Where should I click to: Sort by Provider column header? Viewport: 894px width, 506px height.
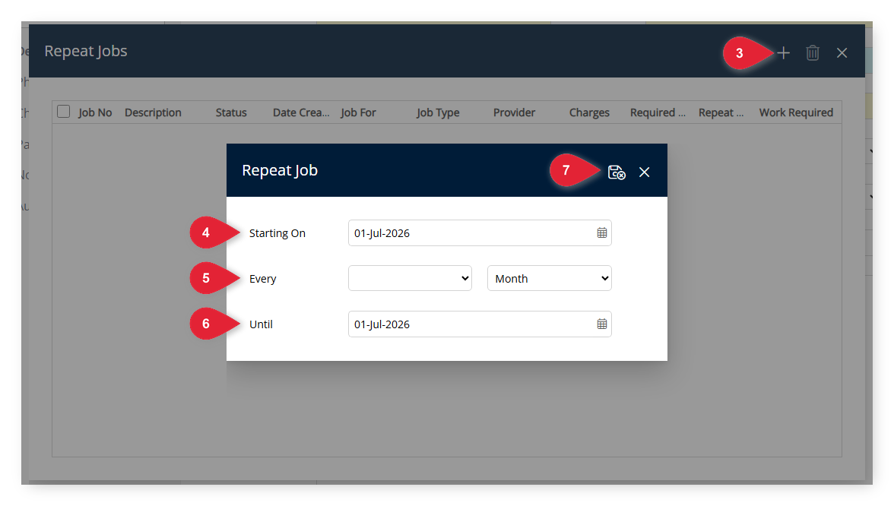pyautogui.click(x=514, y=112)
